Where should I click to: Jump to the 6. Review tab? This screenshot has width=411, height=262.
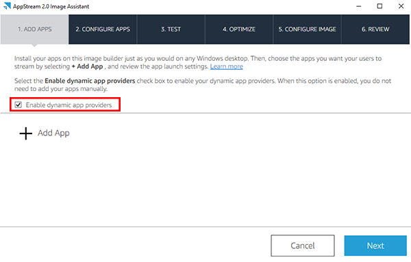tap(375, 29)
